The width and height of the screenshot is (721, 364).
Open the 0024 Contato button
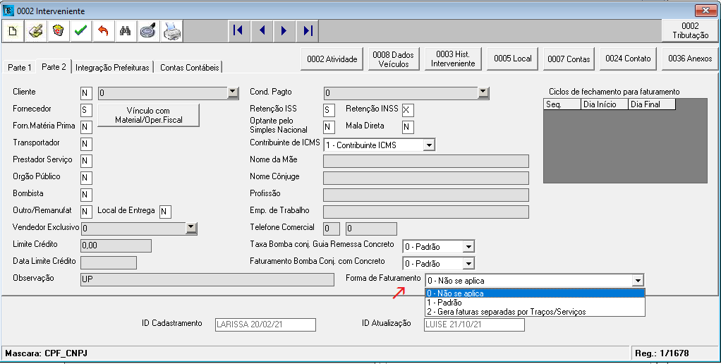(628, 59)
